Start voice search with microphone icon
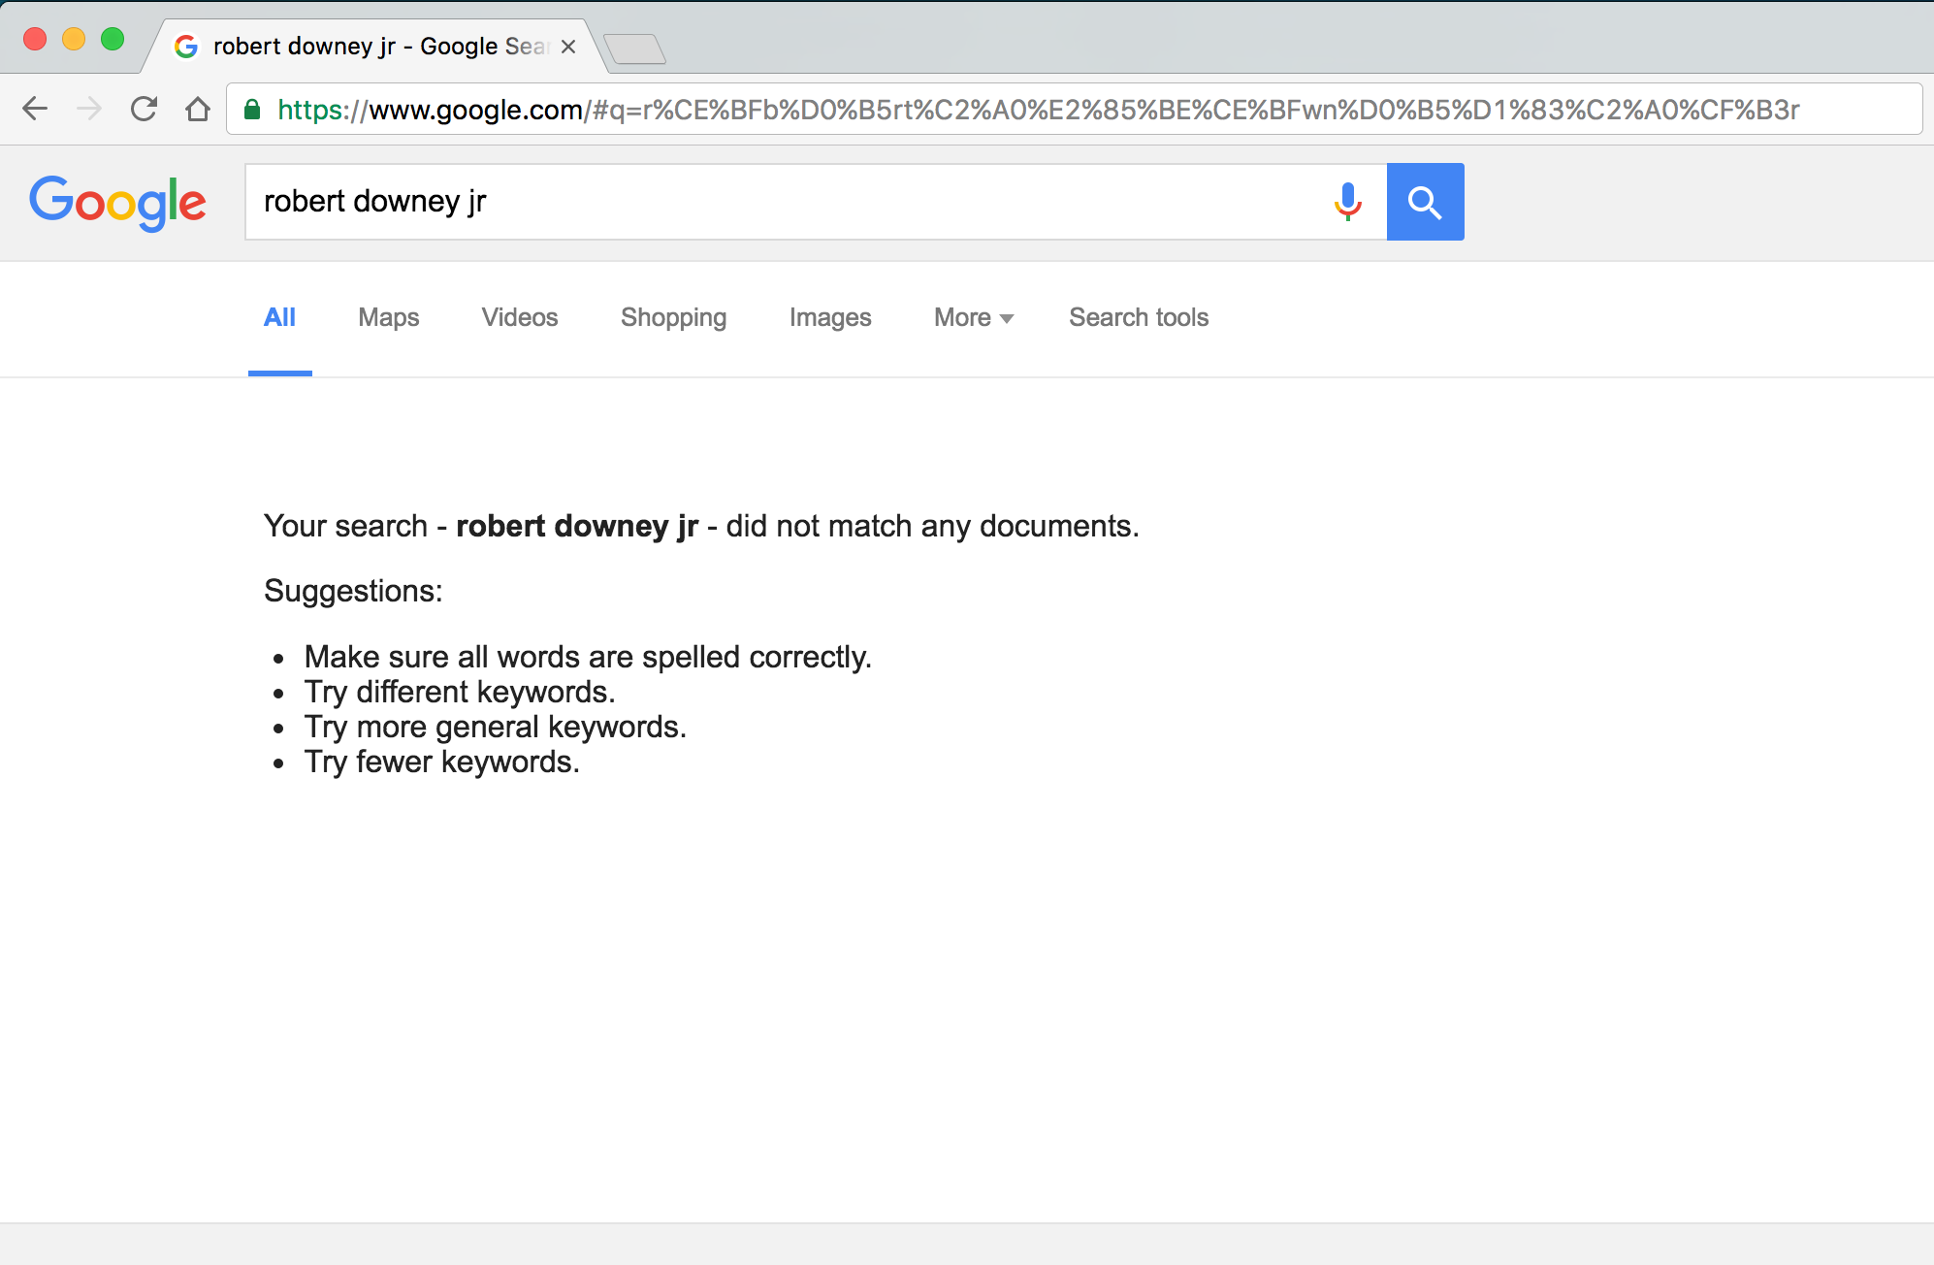This screenshot has height=1265, width=1934. 1347,202
